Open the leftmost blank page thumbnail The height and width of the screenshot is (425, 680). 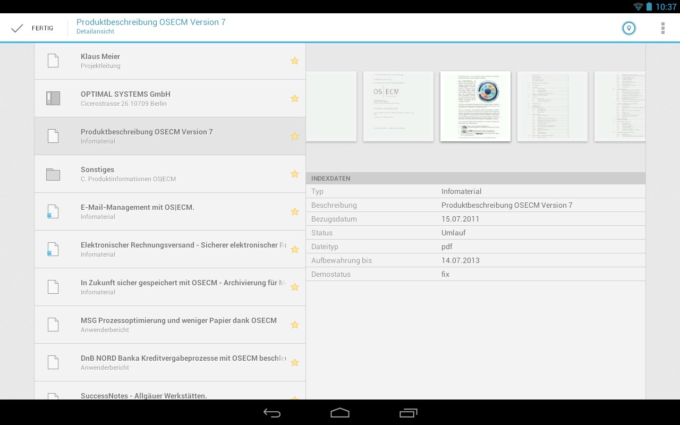[x=331, y=106]
